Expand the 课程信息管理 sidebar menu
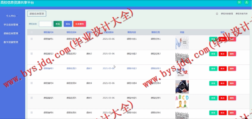The width and height of the screenshot is (252, 119). (12, 34)
